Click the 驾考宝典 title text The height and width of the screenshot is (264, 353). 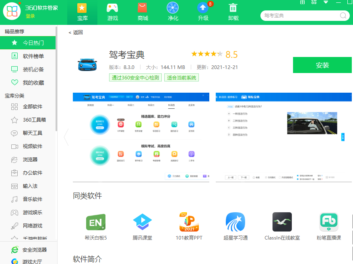point(127,55)
